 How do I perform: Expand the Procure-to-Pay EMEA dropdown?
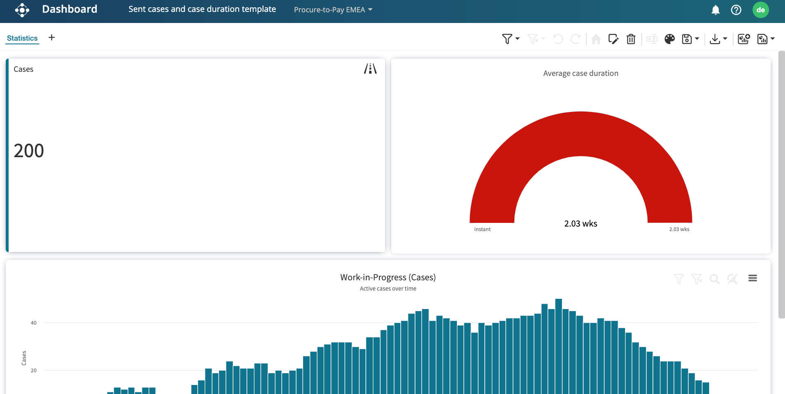pyautogui.click(x=333, y=10)
